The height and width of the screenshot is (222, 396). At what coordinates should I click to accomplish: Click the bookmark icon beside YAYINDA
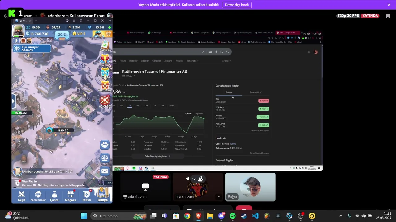pyautogui.click(x=388, y=16)
